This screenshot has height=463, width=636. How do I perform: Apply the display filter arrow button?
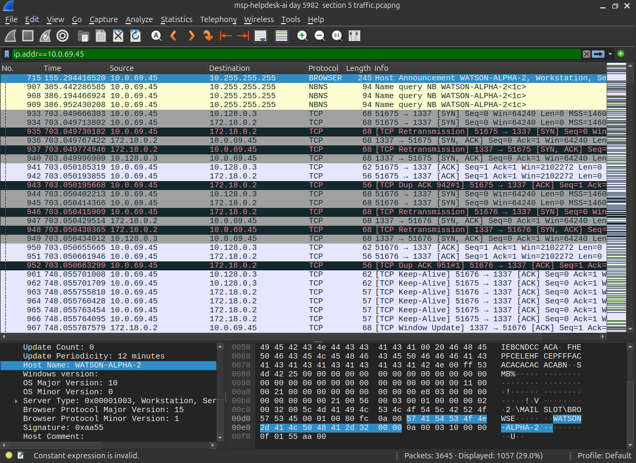point(599,54)
